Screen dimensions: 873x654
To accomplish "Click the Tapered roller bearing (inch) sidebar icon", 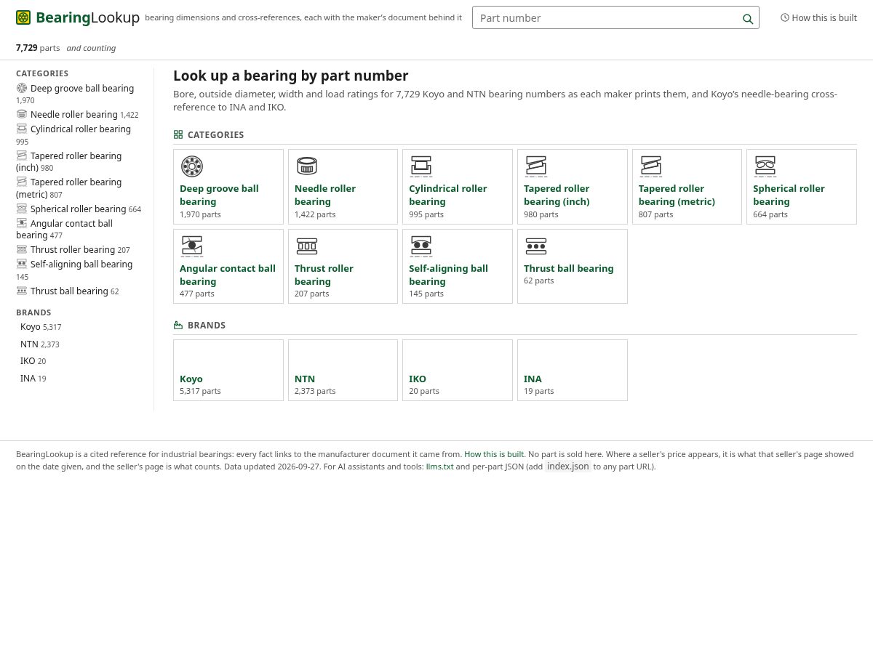I will (x=22, y=156).
